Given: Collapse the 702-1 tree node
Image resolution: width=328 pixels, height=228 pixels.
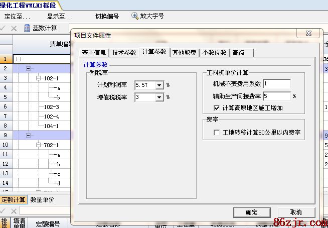Looking at the screenshot, I should [39, 145].
